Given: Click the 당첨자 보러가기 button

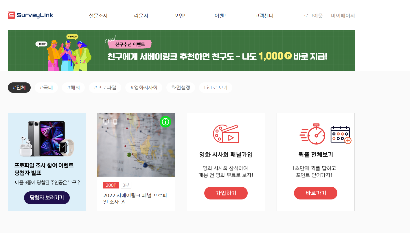Looking at the screenshot, I should tap(47, 198).
